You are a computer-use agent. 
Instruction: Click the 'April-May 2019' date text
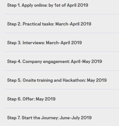point(86,61)
